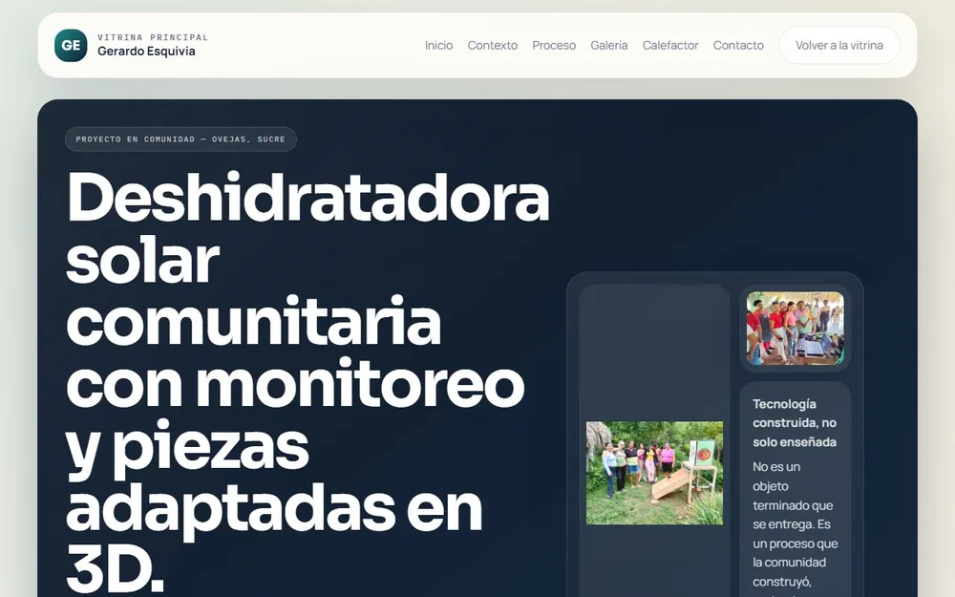Open the Galería nav item
955x597 pixels.
coord(608,45)
